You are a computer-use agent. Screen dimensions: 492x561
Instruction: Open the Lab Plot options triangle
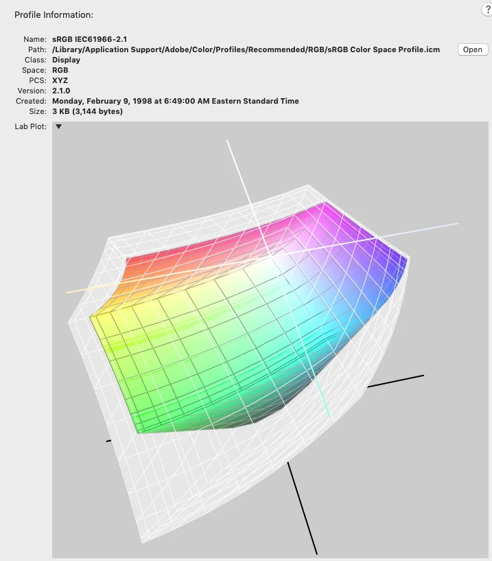click(x=58, y=126)
